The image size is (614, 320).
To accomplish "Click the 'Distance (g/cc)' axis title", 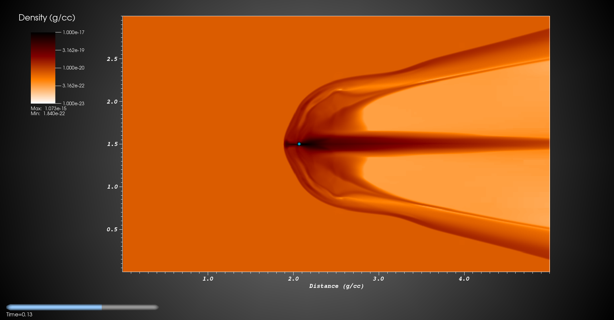I will 336,286.
